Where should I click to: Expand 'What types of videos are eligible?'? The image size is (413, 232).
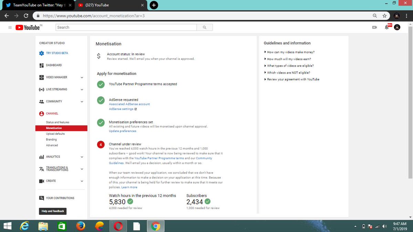click(x=289, y=66)
